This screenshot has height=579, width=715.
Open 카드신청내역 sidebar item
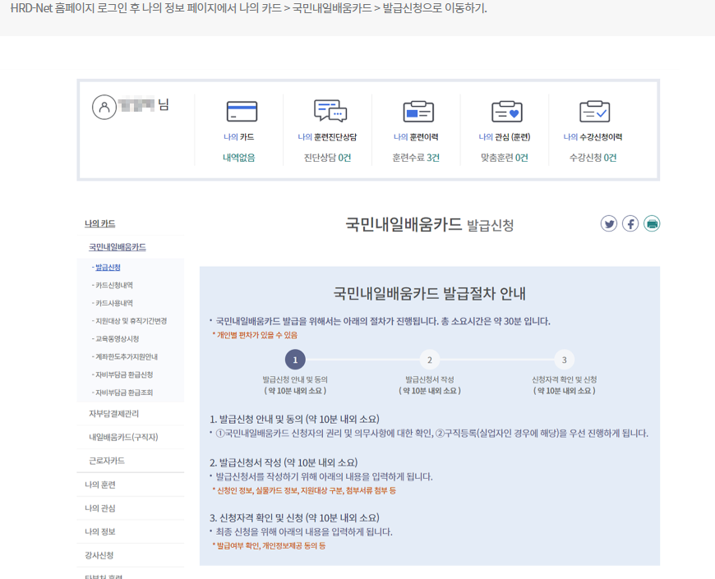[113, 285]
